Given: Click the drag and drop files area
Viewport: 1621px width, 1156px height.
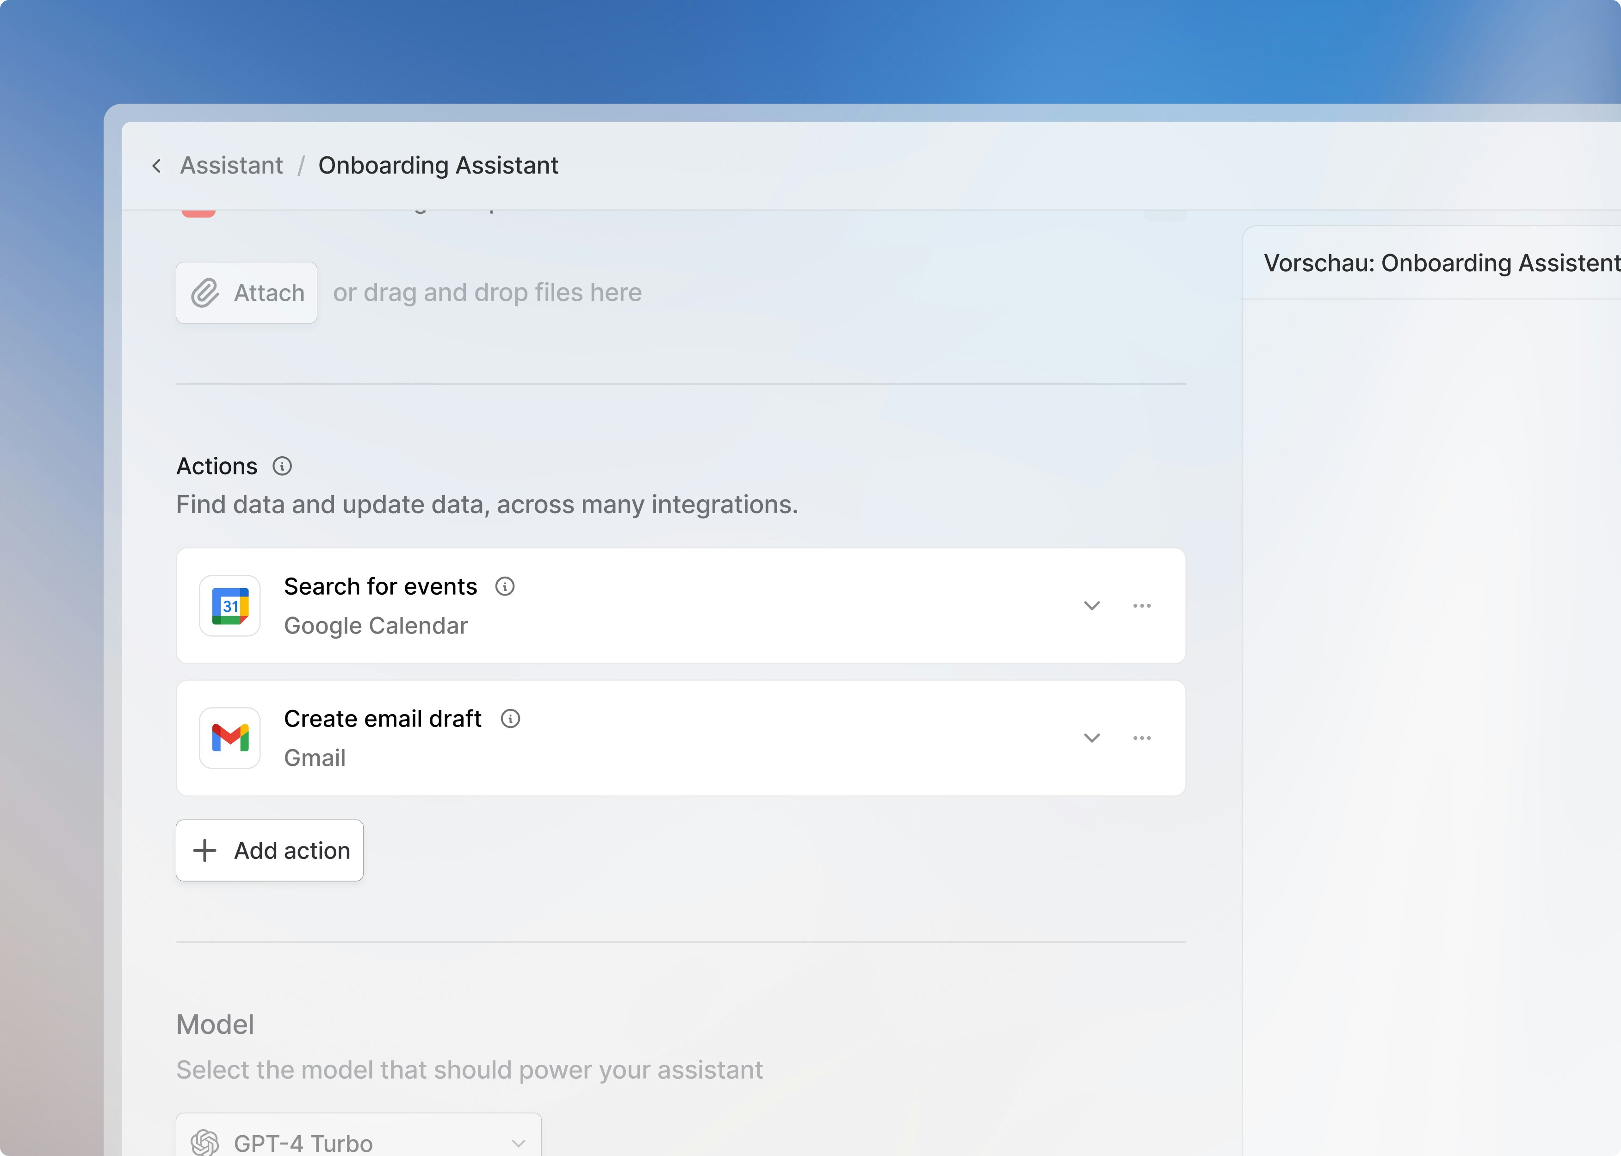Looking at the screenshot, I should click(x=488, y=292).
